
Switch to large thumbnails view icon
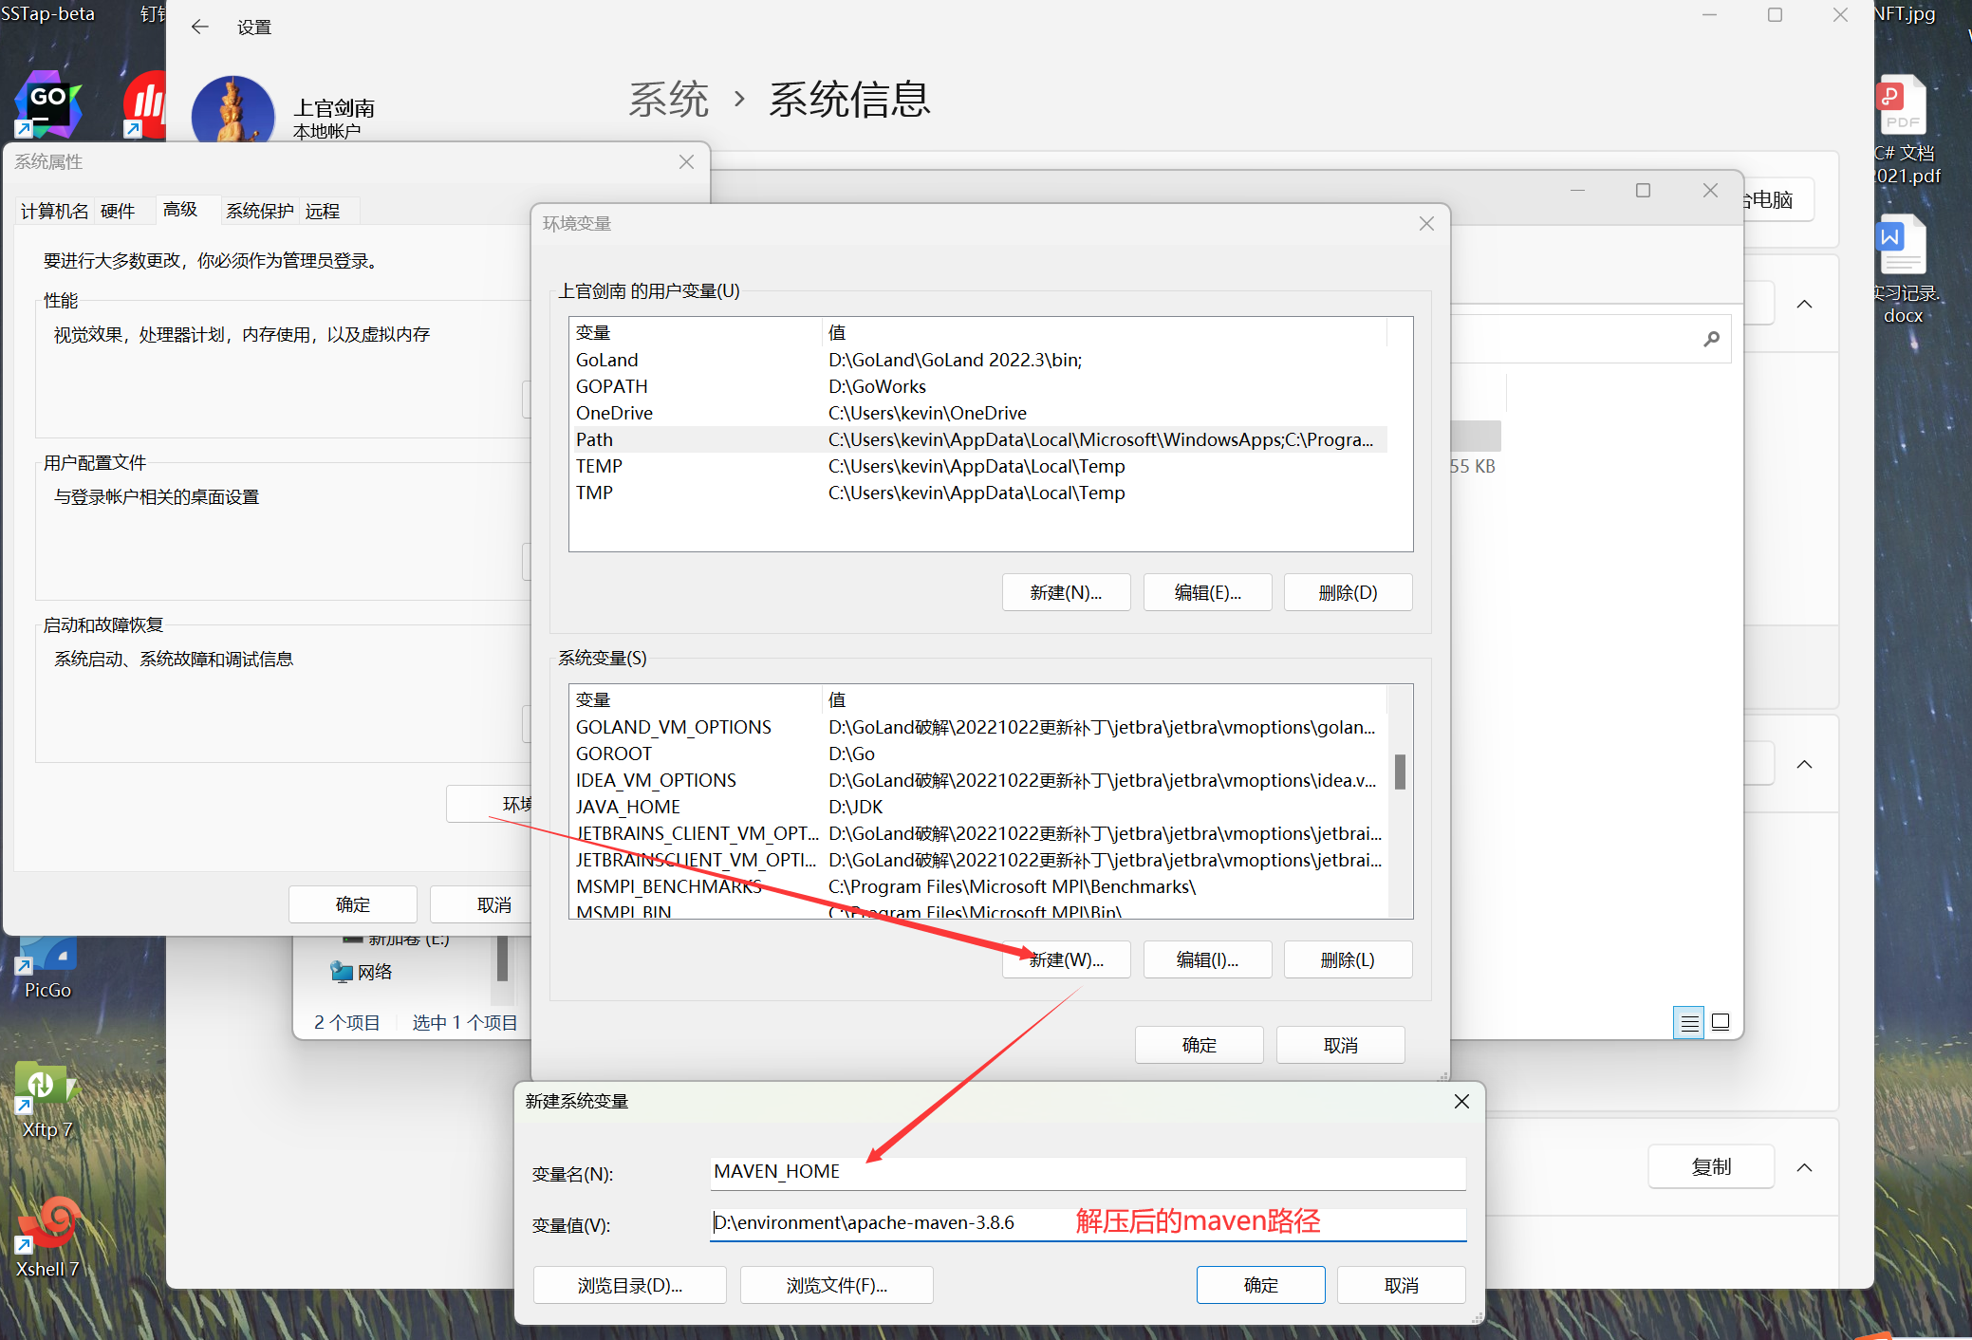point(1721,1023)
